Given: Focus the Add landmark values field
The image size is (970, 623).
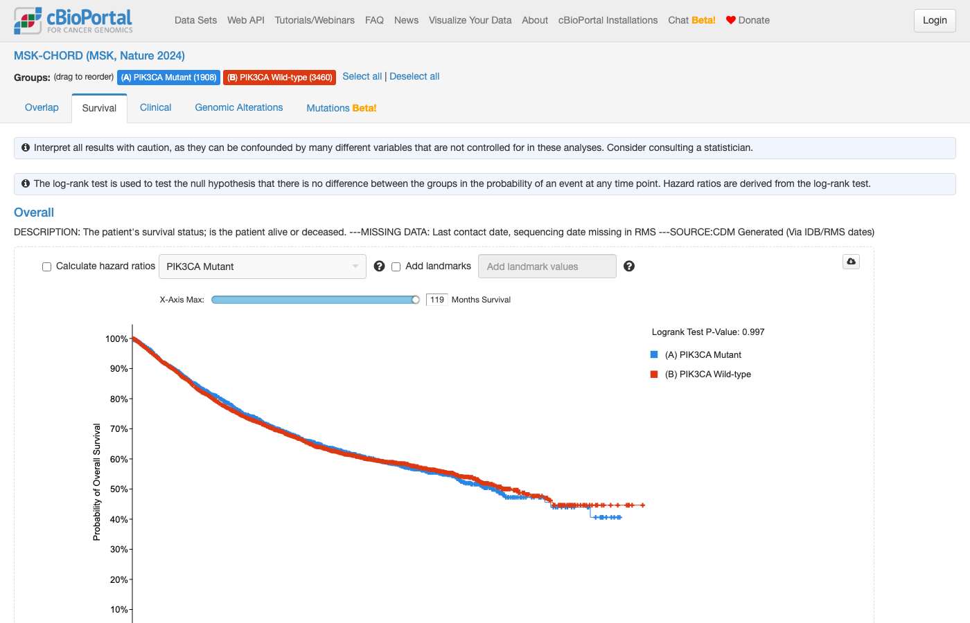Looking at the screenshot, I should coord(547,267).
